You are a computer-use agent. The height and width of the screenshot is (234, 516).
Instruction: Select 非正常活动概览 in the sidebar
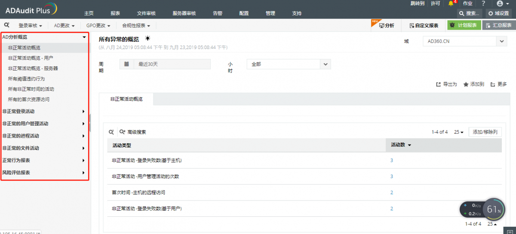click(24, 47)
